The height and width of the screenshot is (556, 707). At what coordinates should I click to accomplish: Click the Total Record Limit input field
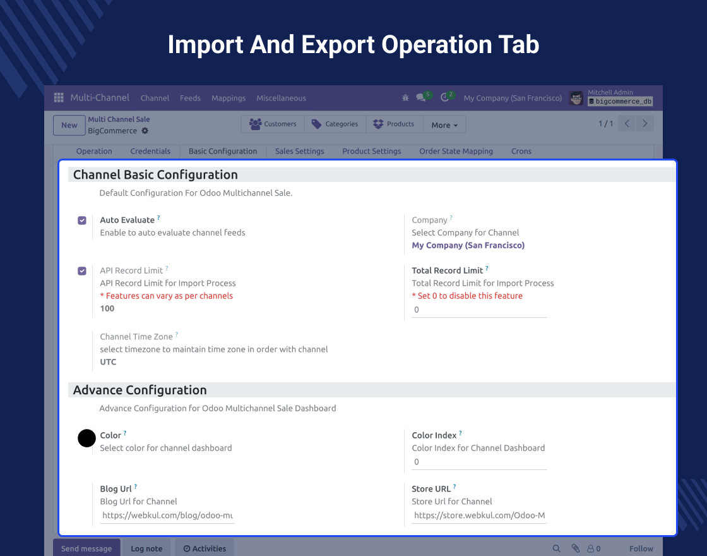click(x=479, y=310)
